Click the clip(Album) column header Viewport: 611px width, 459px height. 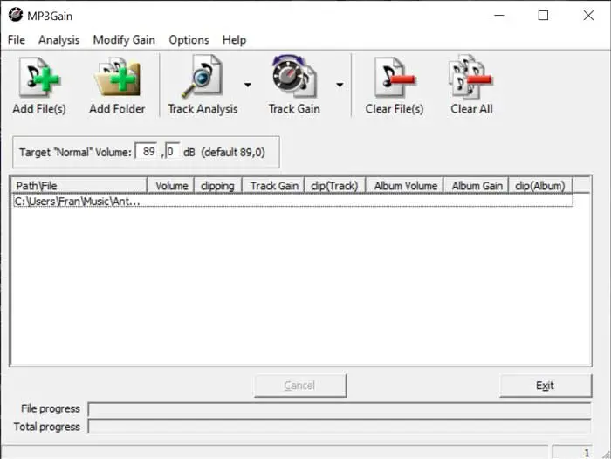pos(540,186)
